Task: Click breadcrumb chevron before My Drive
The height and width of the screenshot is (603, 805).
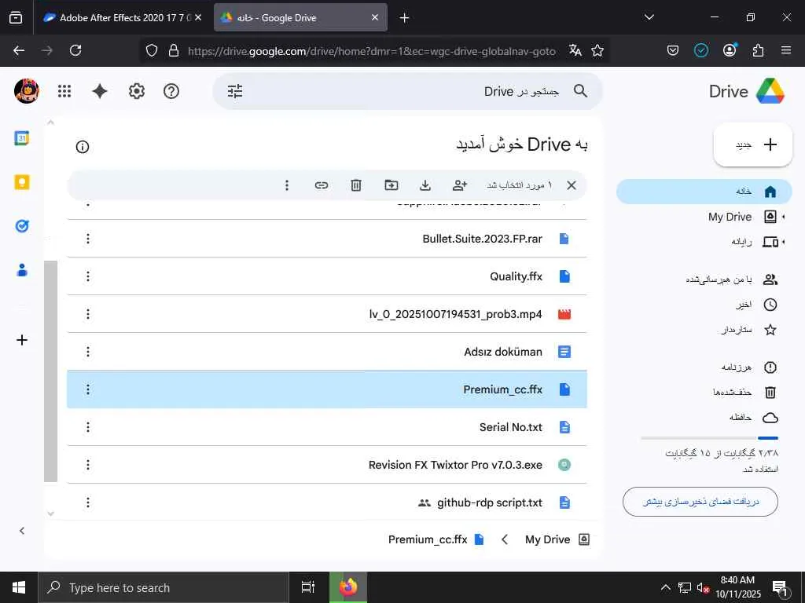Action: [505, 539]
